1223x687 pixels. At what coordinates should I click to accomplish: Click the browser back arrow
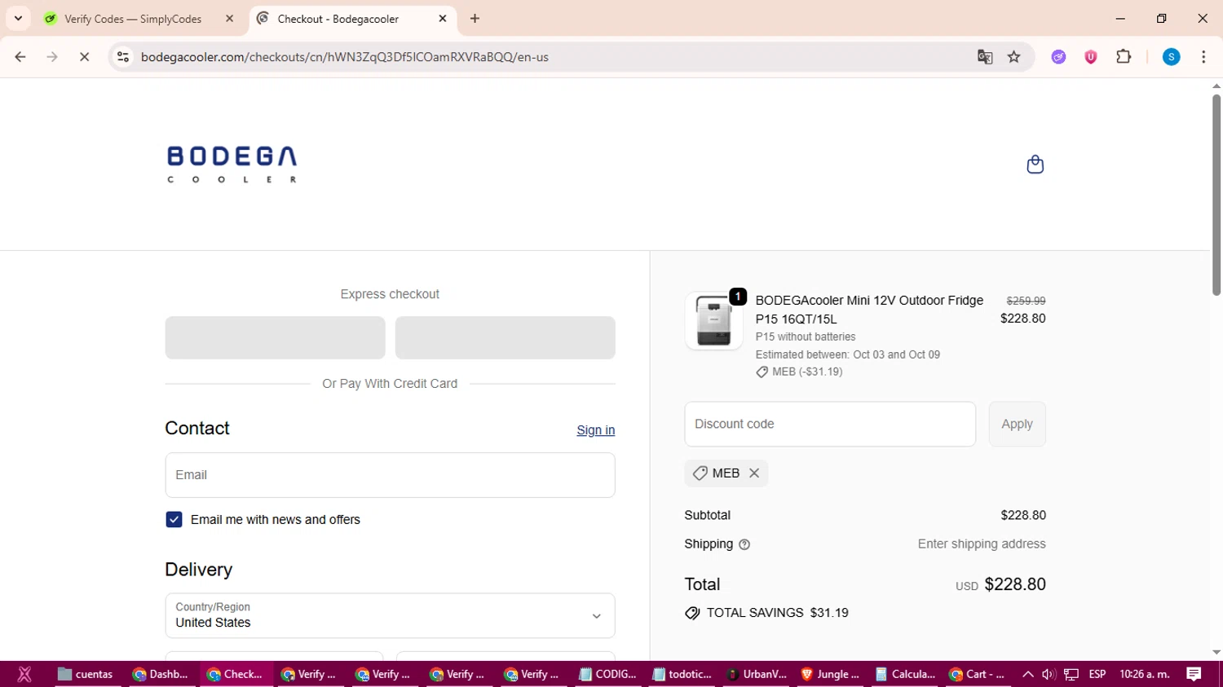[x=20, y=57]
